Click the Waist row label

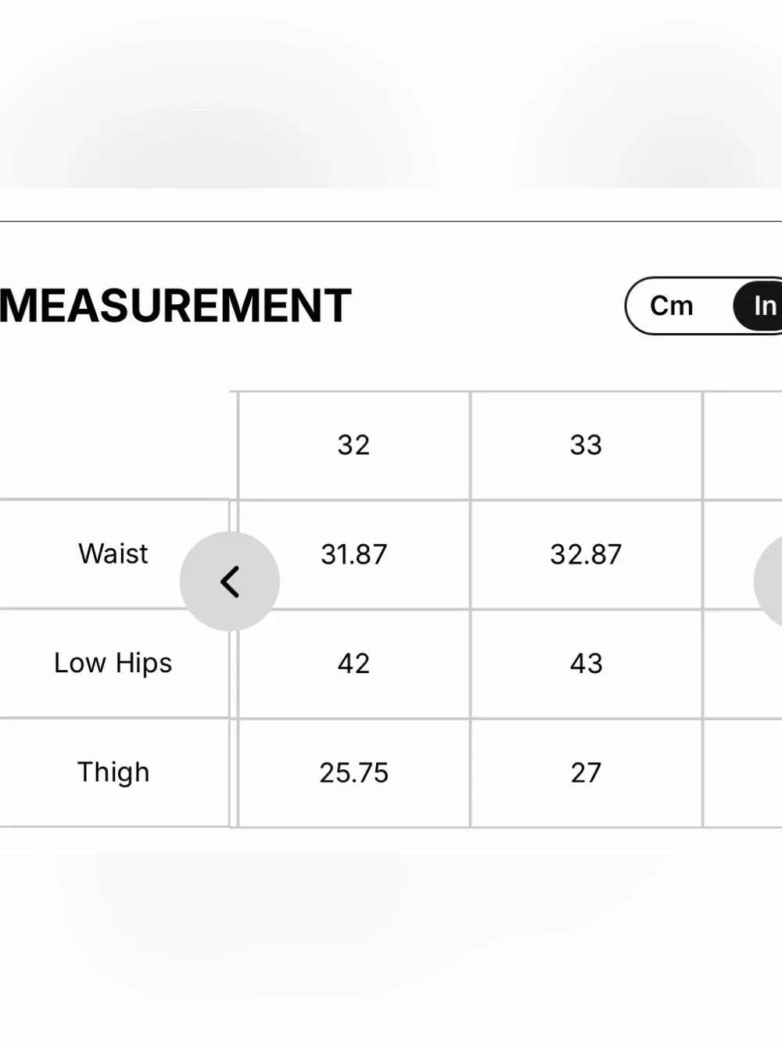point(113,553)
